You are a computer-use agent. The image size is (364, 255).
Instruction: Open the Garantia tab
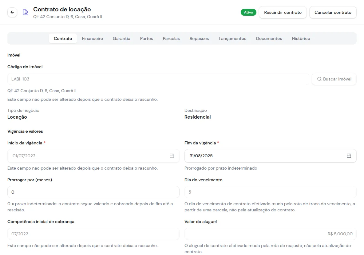[x=121, y=38]
